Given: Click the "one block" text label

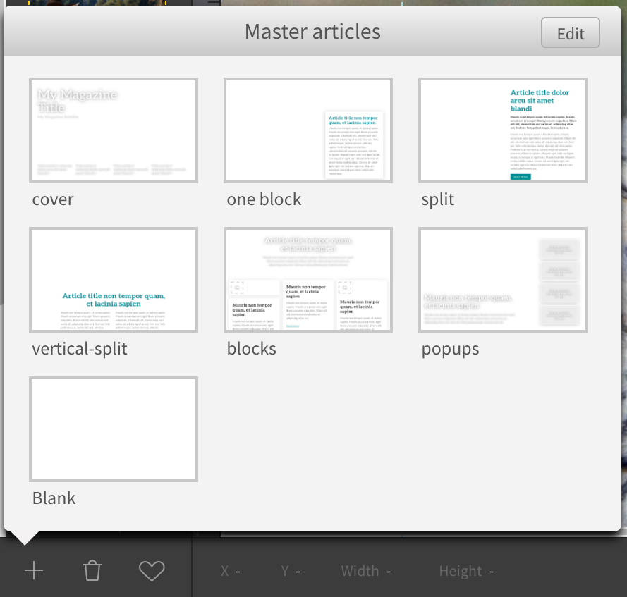Looking at the screenshot, I should [264, 199].
